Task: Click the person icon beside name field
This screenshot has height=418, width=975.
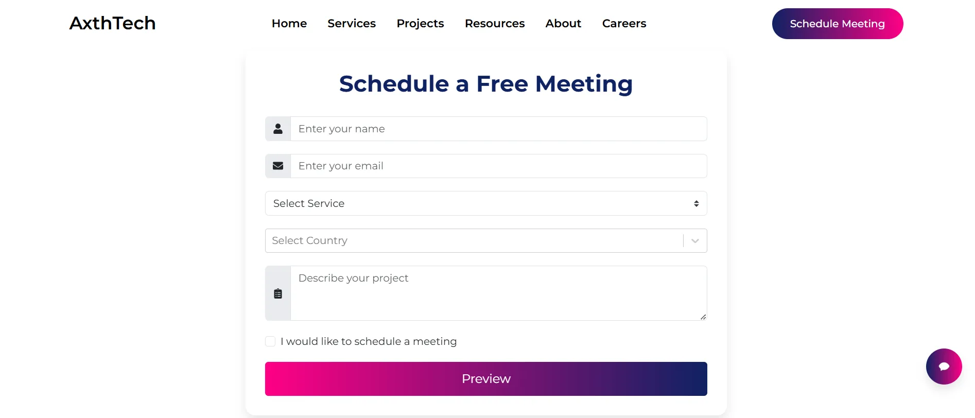Action: pyautogui.click(x=278, y=129)
